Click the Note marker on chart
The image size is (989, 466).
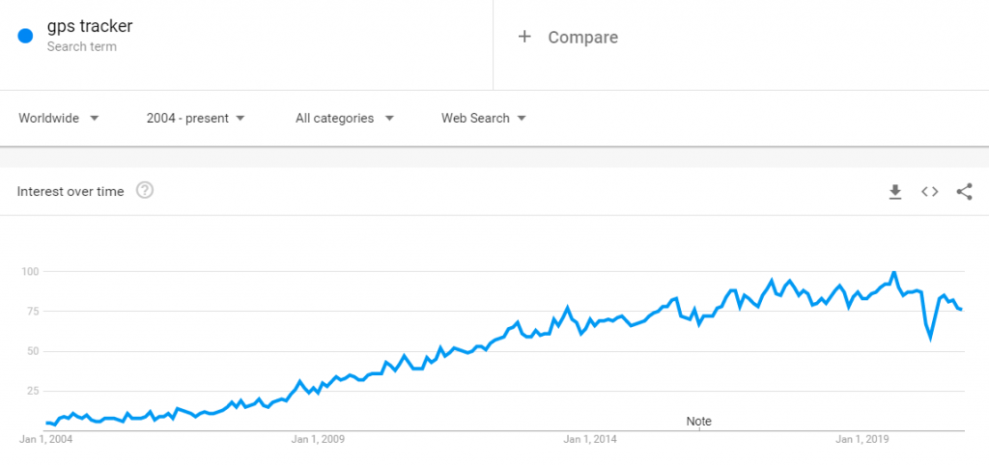[x=698, y=422]
